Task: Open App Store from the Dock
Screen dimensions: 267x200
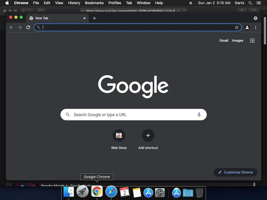Action: point(148,193)
